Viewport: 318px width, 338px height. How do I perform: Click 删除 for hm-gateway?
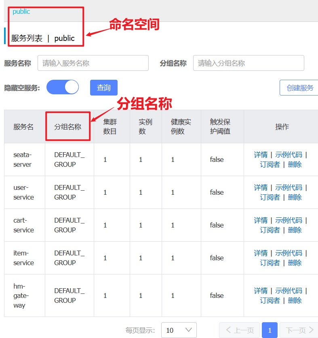pyautogui.click(x=295, y=300)
